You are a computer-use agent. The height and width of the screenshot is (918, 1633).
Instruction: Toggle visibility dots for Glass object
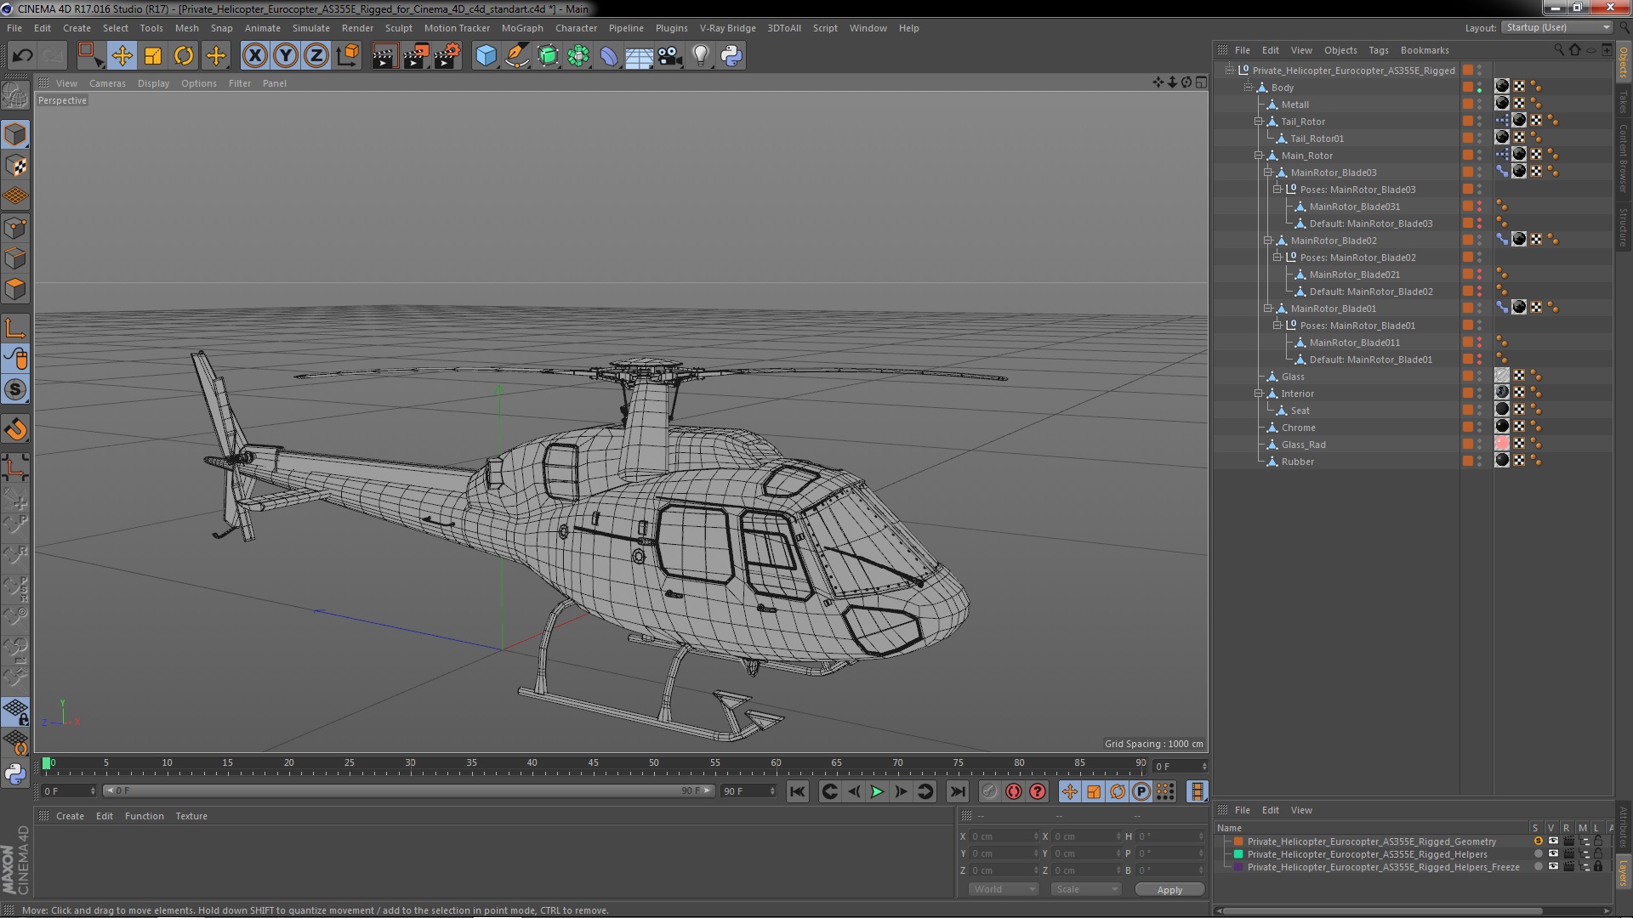tap(1479, 377)
